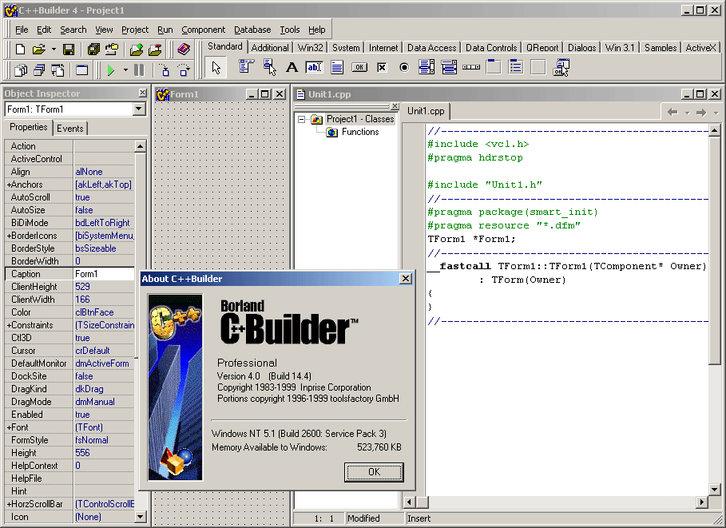The image size is (726, 528).
Task: Select the RadioButton component icon
Action: click(404, 67)
